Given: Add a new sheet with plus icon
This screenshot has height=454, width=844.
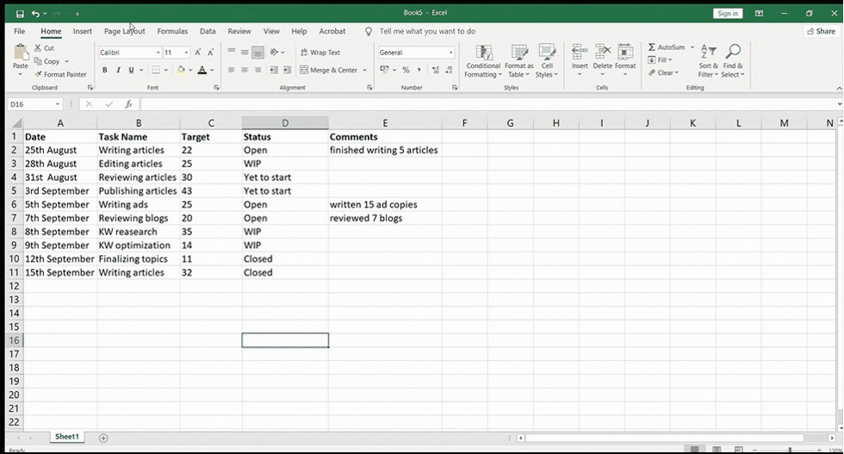Looking at the screenshot, I should [x=103, y=438].
